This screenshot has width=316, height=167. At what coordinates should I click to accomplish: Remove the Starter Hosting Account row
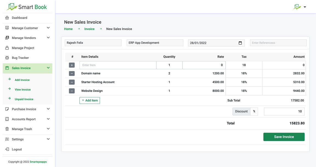[x=72, y=82]
